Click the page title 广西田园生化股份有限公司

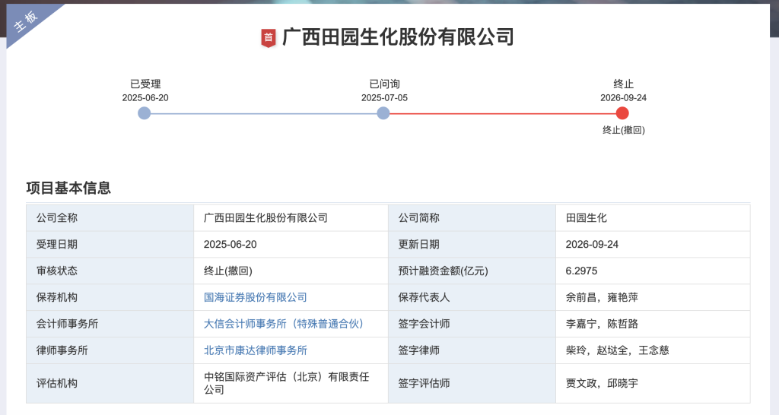coord(398,37)
